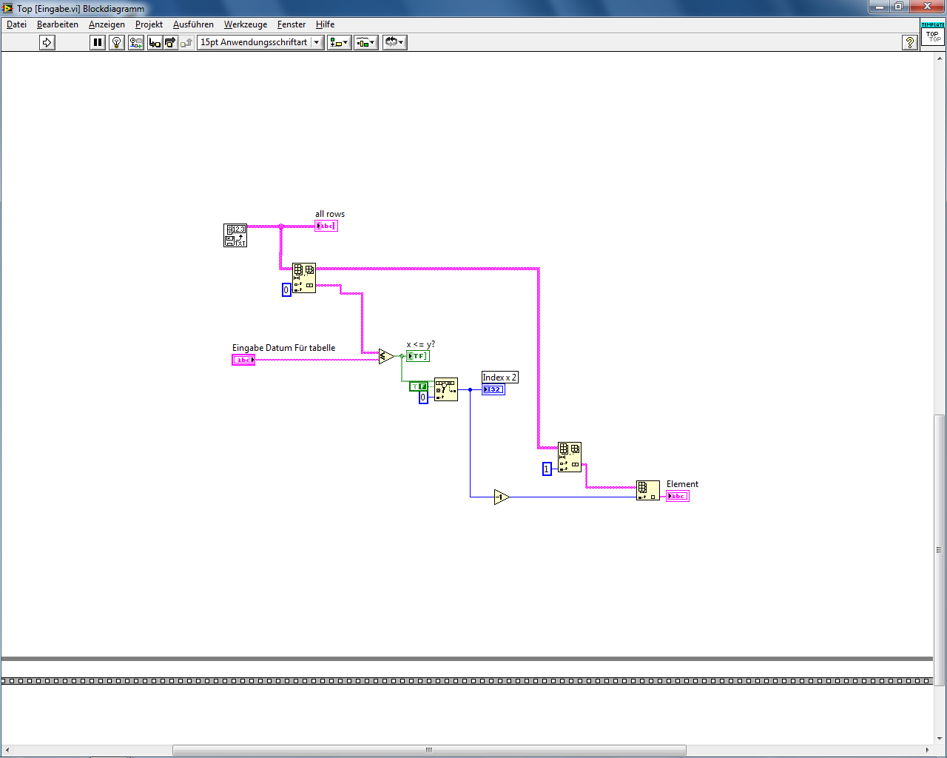Select the Element string indicator terminal
This screenshot has height=758, width=947.
pyautogui.click(x=678, y=496)
